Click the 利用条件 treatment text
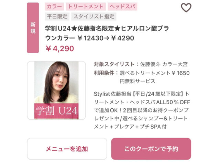The height and width of the screenshot is (162, 220). pyautogui.click(x=142, y=77)
